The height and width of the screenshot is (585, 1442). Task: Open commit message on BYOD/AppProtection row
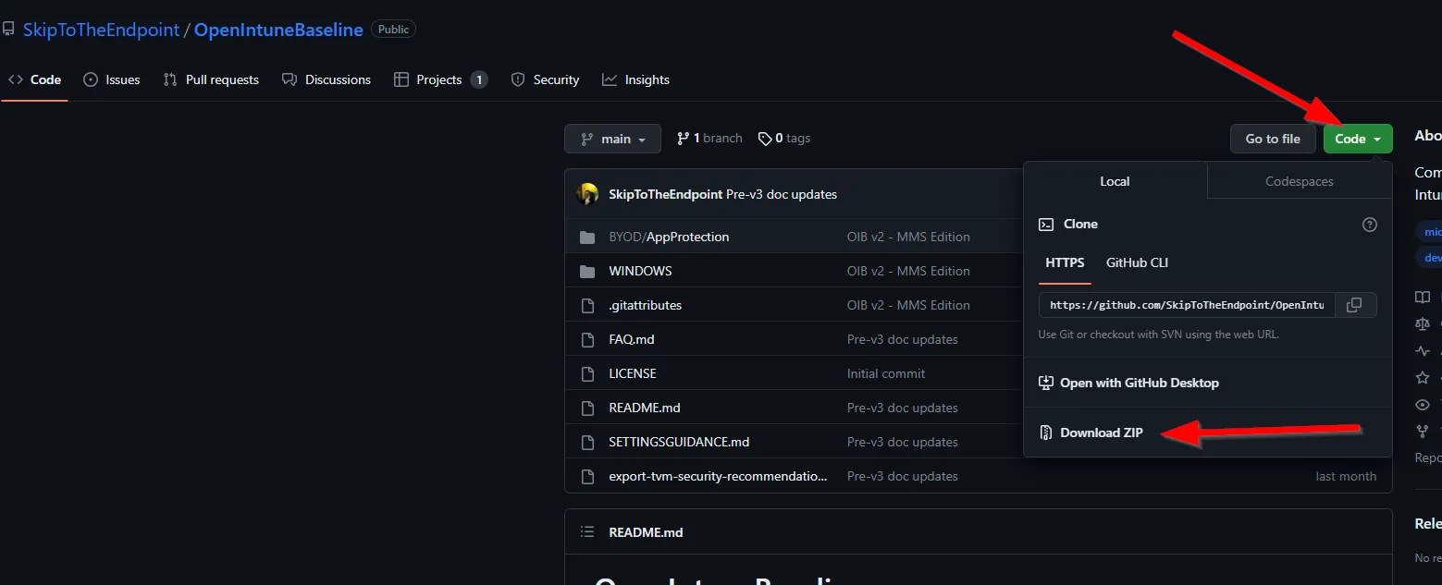[908, 237]
